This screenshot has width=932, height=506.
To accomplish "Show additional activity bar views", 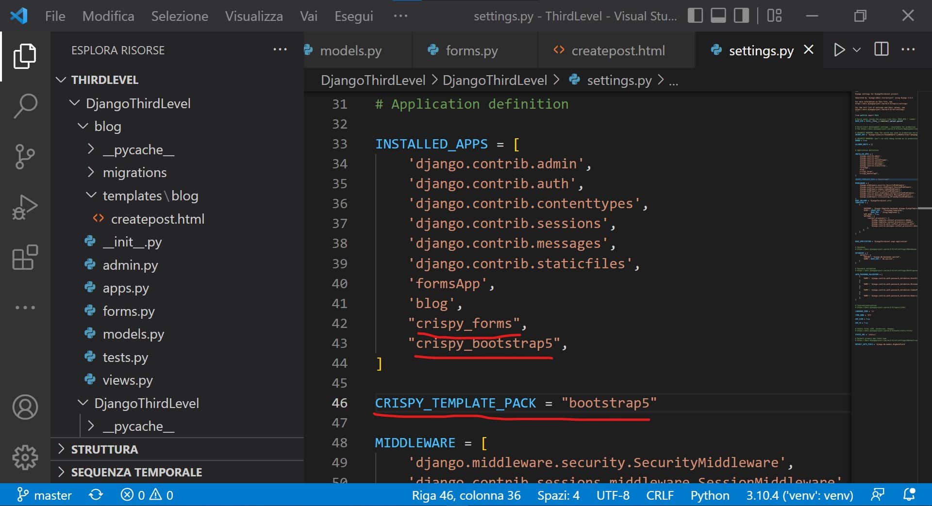I will tap(25, 308).
